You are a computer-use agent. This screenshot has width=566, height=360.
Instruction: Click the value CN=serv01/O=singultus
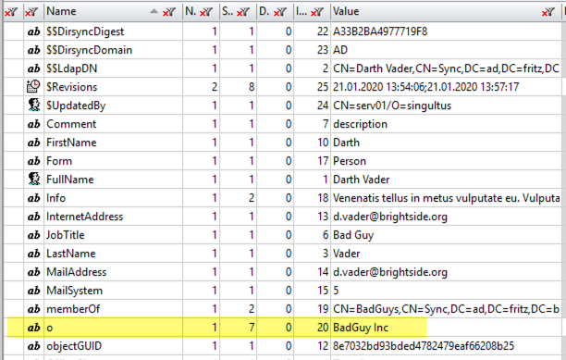[x=392, y=106]
